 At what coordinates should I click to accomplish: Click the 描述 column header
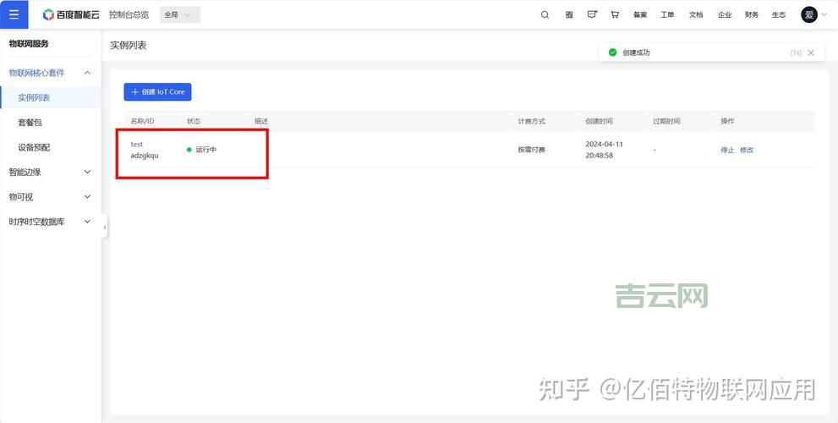tap(261, 121)
